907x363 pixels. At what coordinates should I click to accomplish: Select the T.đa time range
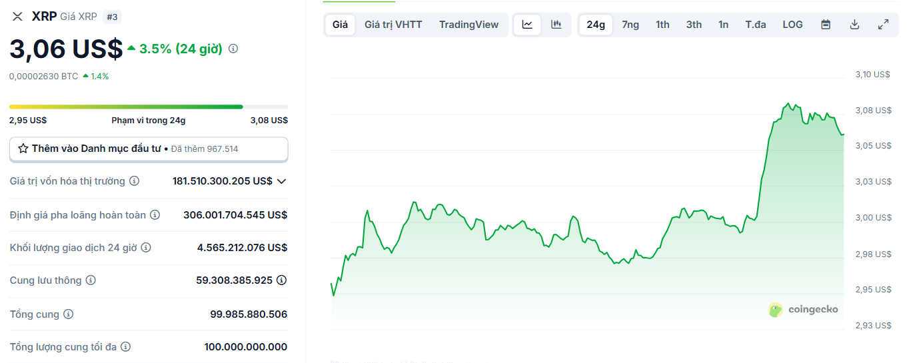pos(756,25)
